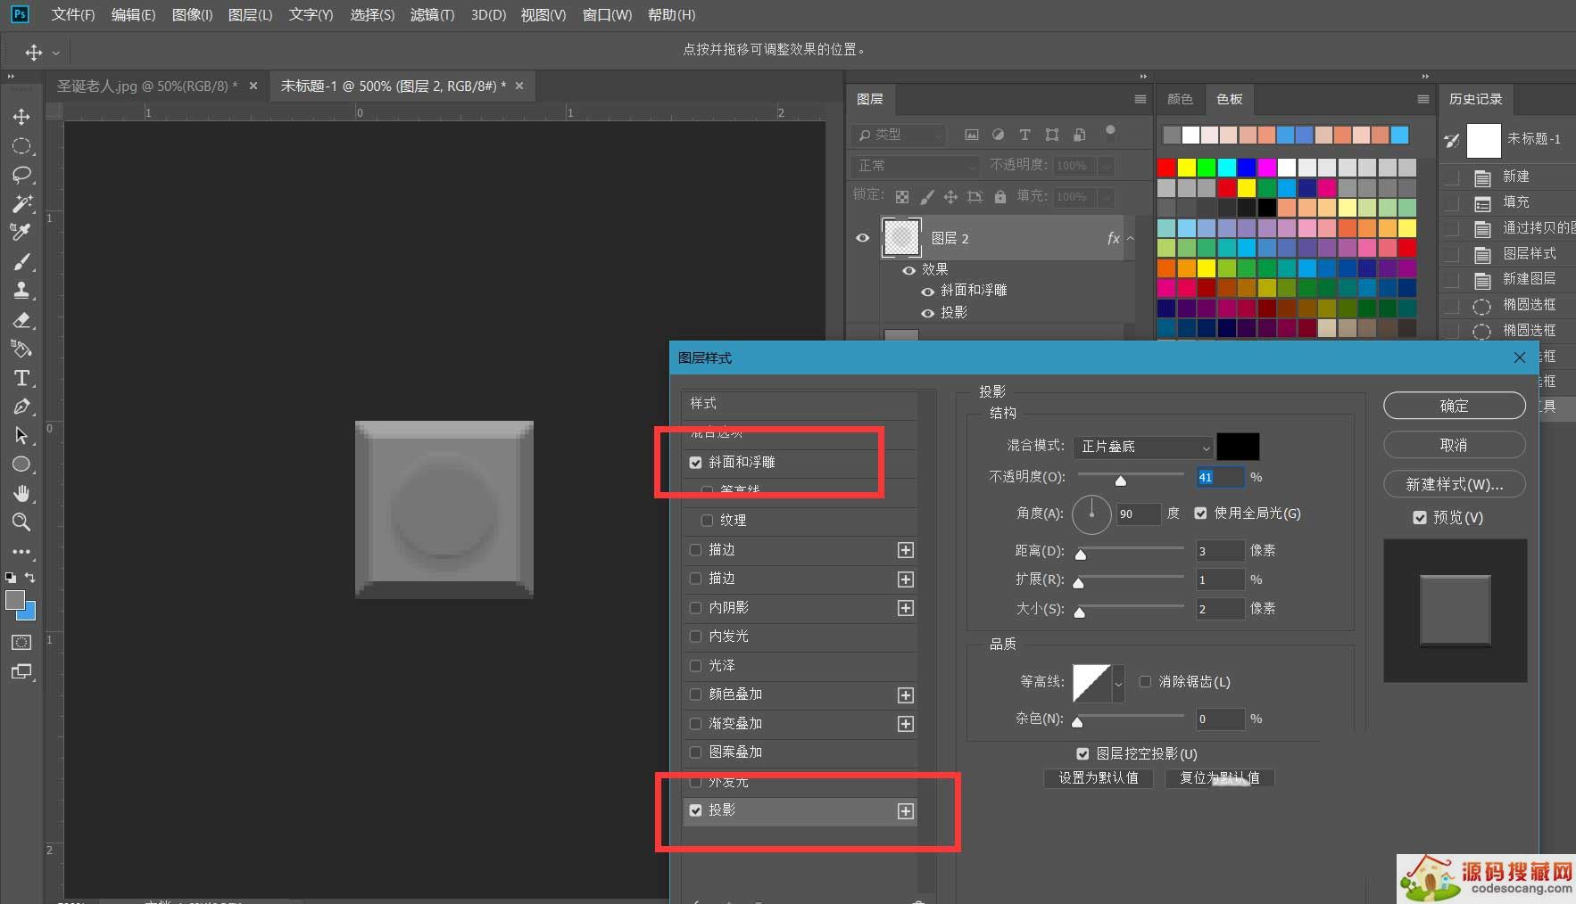Select the Eyedropper tool
Viewport: 1576px width, 904px height.
click(21, 232)
